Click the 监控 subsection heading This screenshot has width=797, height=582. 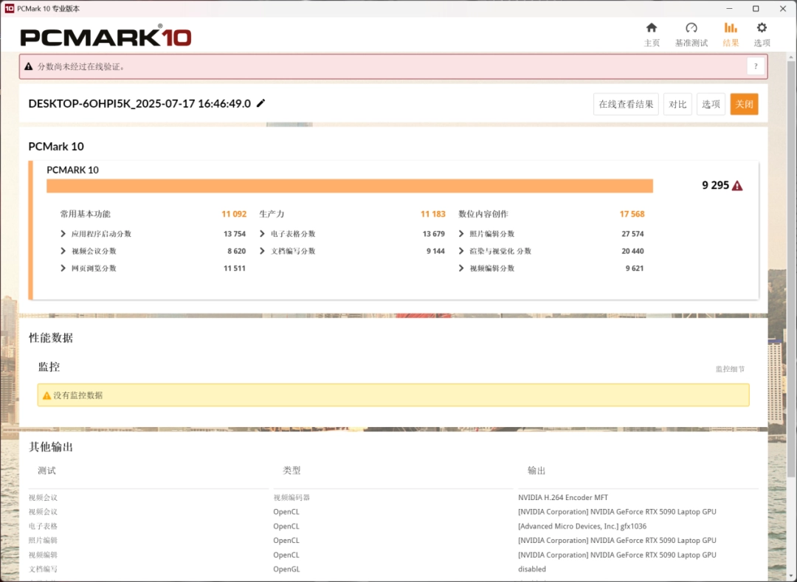click(49, 367)
